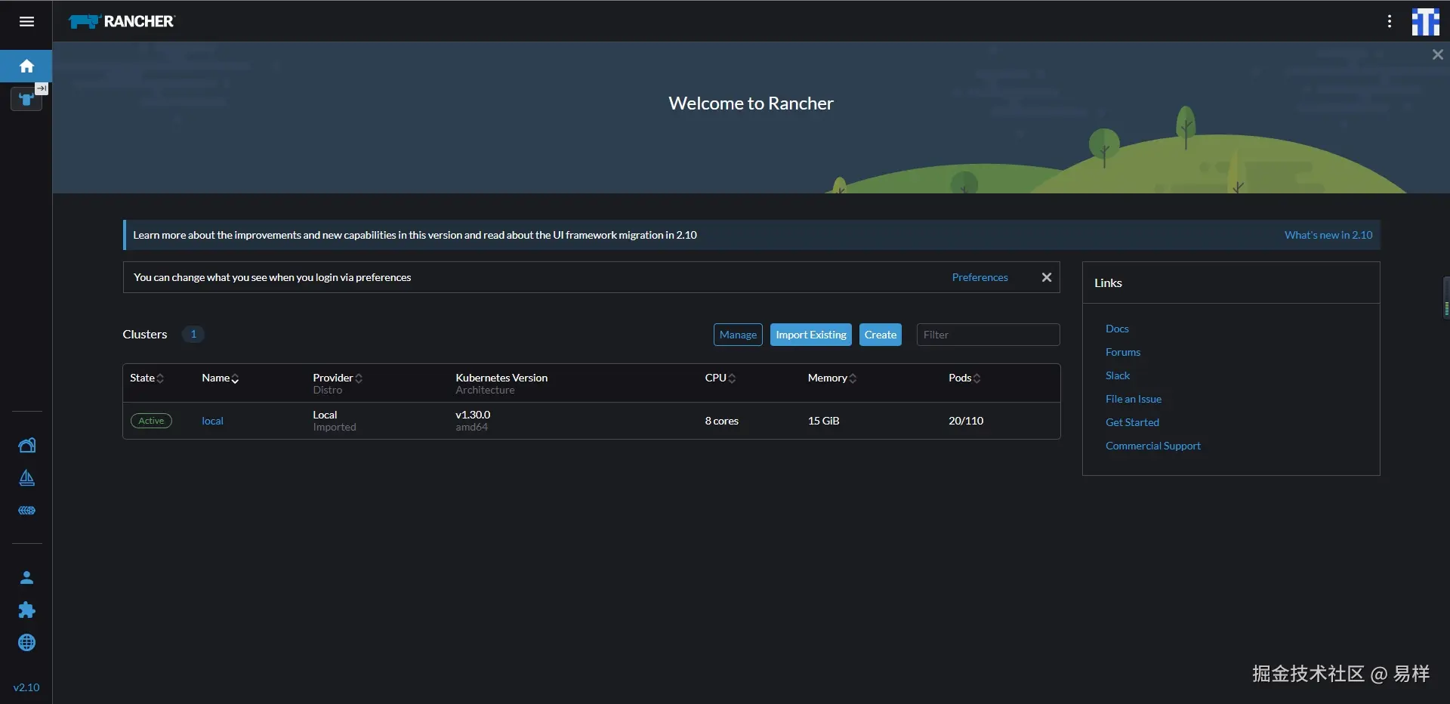Pin the local cluster with the arrow badge

pos(42,89)
